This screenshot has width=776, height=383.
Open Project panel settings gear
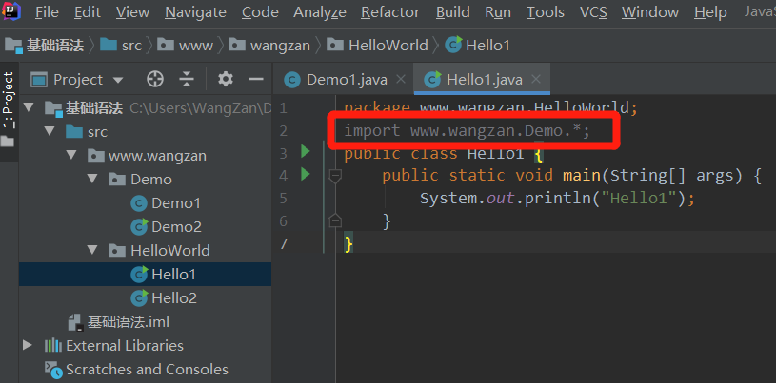tap(226, 80)
